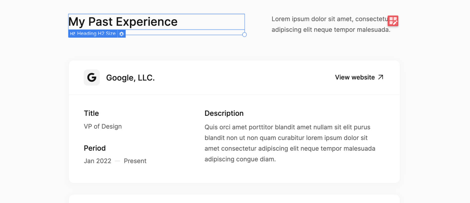Click the diagonal arrow beside View website
This screenshot has height=203, width=470.
[380, 77]
